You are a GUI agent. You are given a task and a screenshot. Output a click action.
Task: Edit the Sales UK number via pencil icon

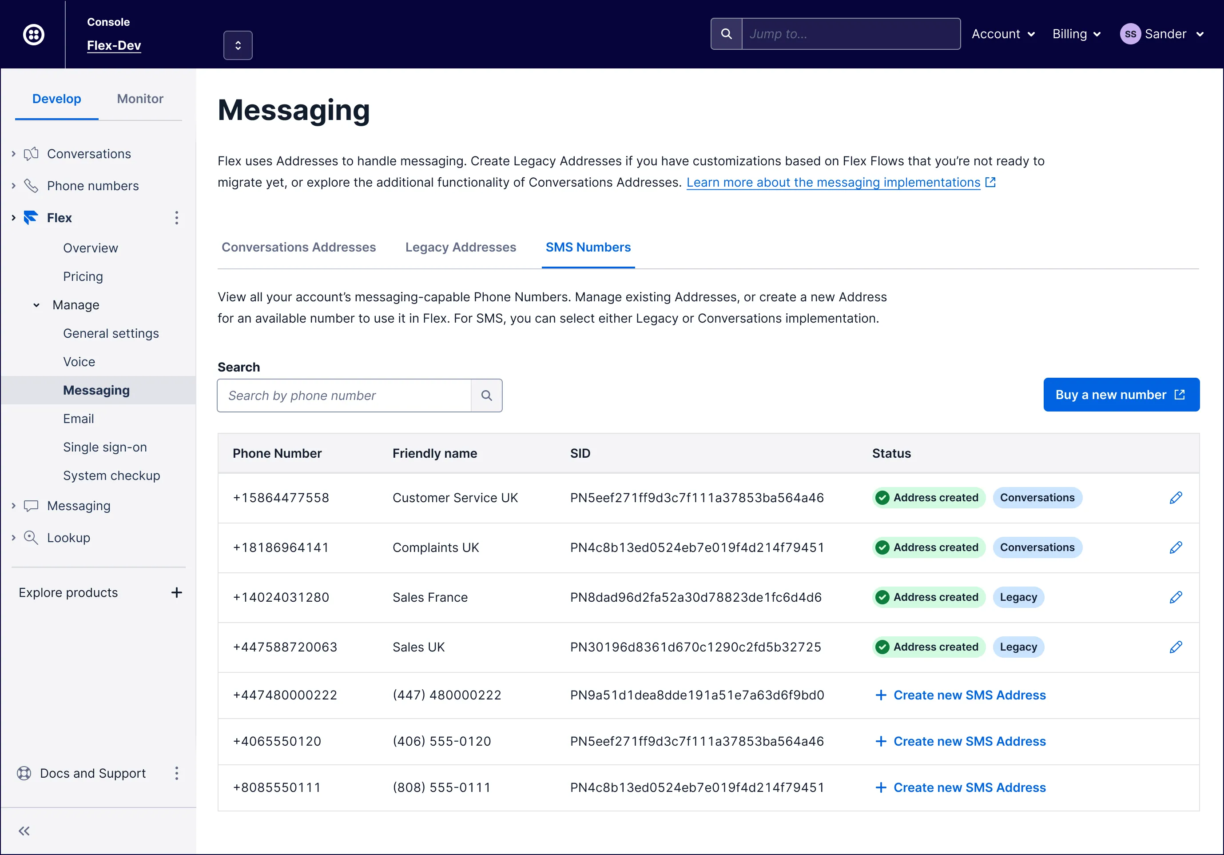click(x=1176, y=647)
